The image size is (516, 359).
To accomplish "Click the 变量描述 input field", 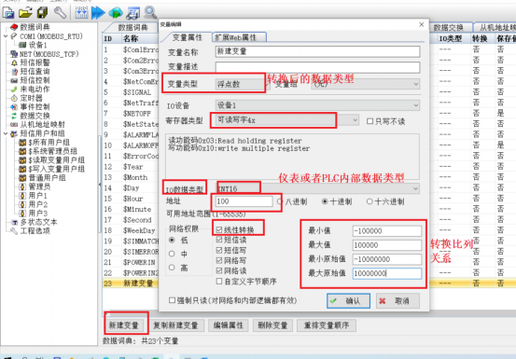I will click(x=317, y=67).
